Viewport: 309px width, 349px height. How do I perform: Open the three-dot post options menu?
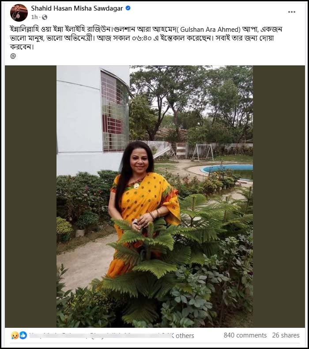[291, 12]
